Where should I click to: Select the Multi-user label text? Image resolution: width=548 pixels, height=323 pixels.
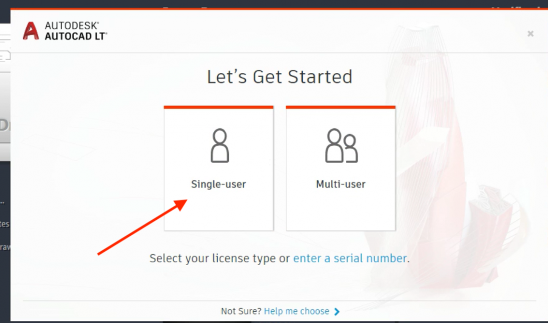[x=341, y=184]
